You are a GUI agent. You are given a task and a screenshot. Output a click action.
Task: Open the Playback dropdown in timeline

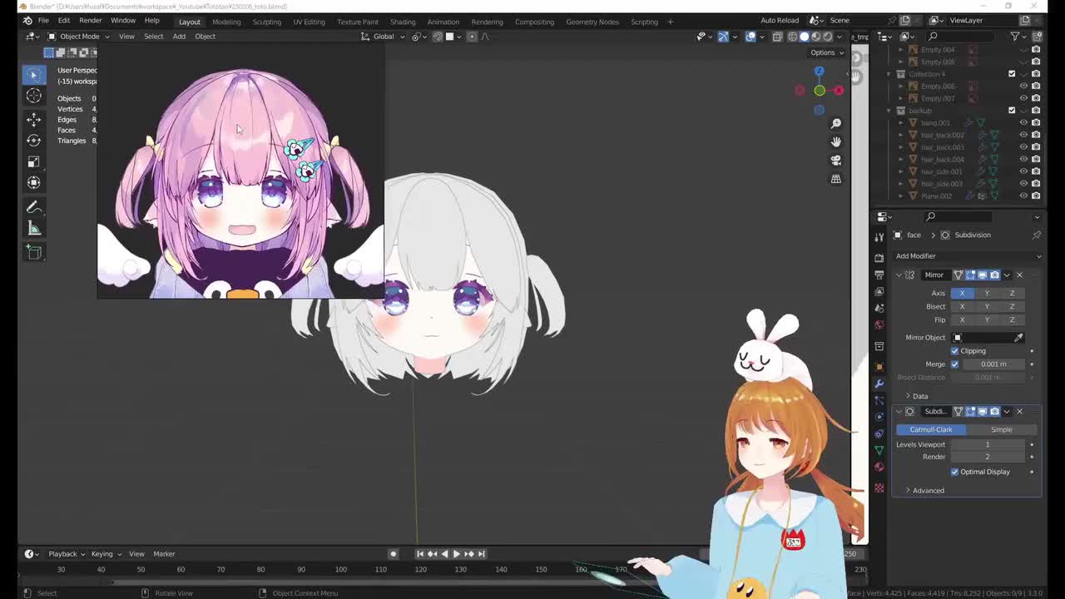[x=67, y=553]
